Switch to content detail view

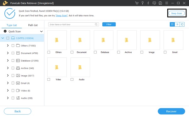pyautogui.click(x=182, y=24)
